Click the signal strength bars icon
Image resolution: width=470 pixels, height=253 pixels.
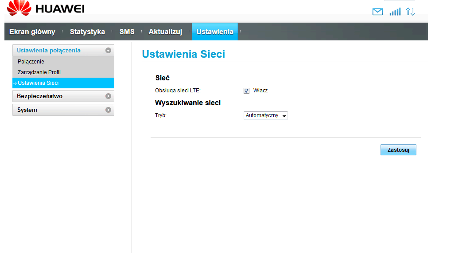395,12
